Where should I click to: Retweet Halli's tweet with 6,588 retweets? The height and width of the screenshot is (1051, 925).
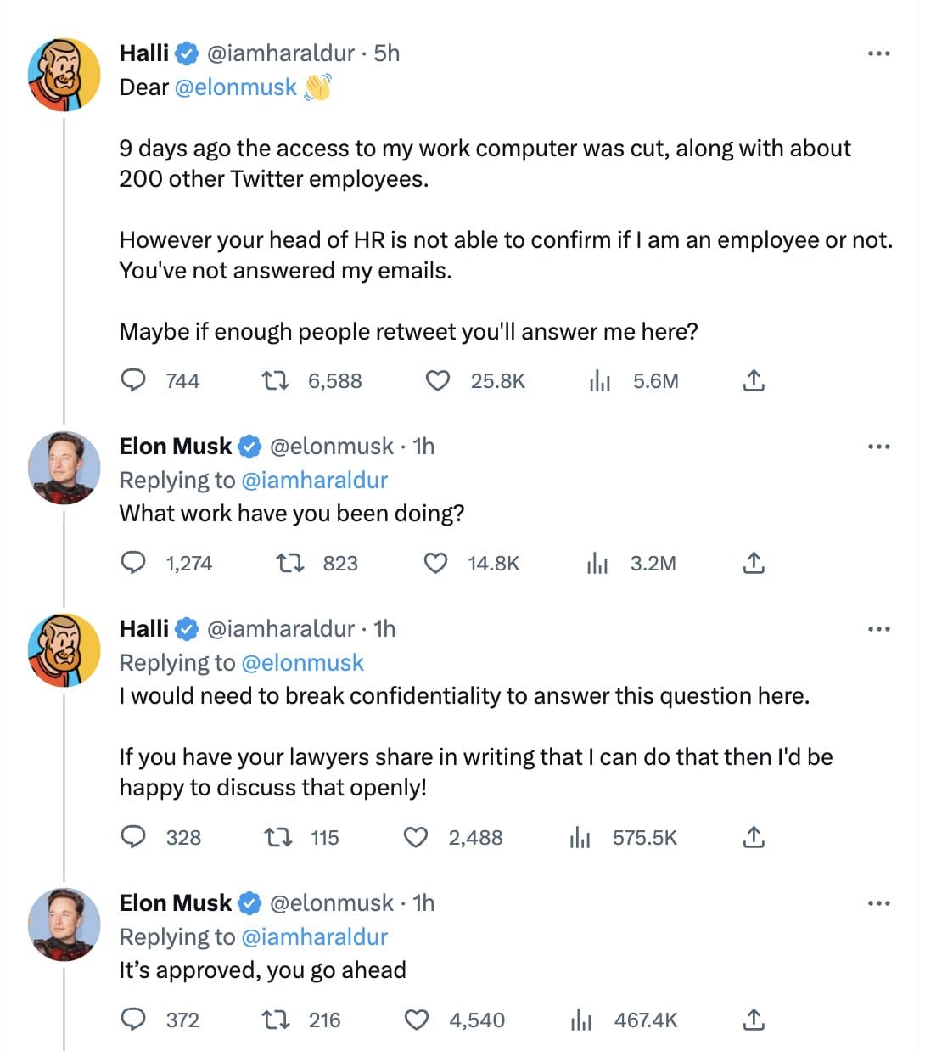click(275, 380)
